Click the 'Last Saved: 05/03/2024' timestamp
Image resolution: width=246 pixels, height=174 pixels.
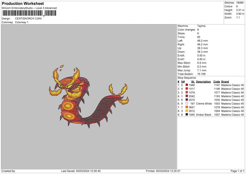(x=81, y=171)
